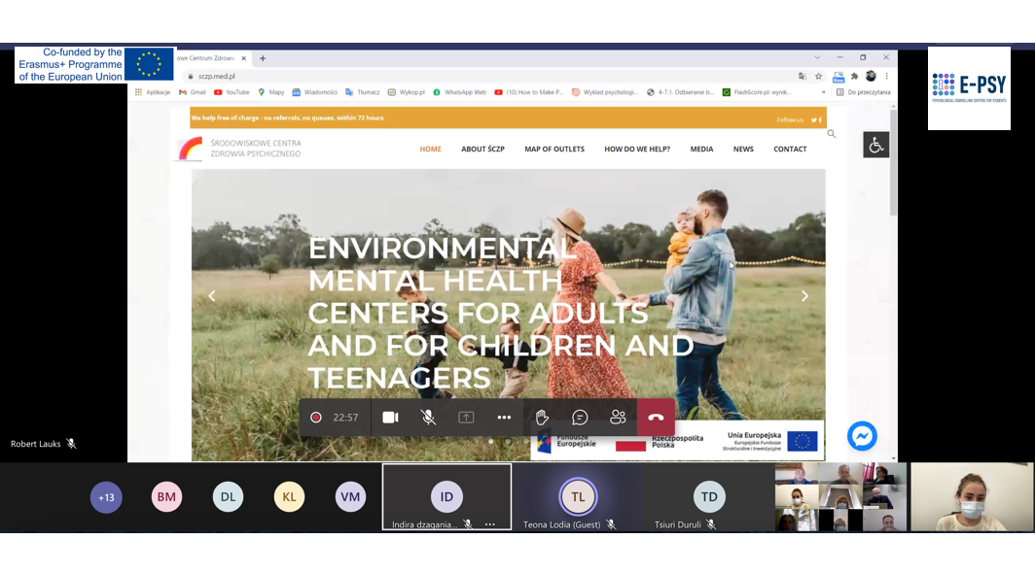Image resolution: width=1035 pixels, height=573 pixels.
Task: Open the How to Make P... bookmark
Action: [529, 92]
